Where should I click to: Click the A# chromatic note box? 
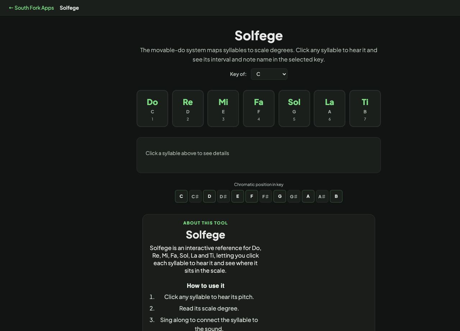(x=322, y=196)
